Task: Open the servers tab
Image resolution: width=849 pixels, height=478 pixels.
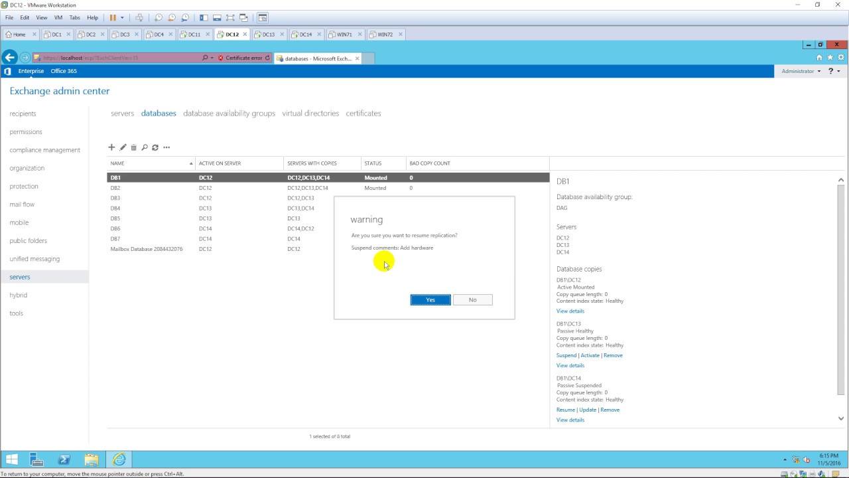Action: pyautogui.click(x=122, y=114)
